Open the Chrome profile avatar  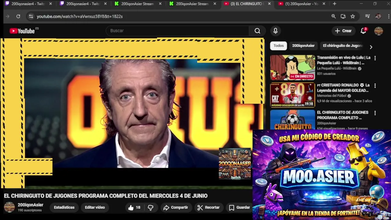tap(378, 16)
